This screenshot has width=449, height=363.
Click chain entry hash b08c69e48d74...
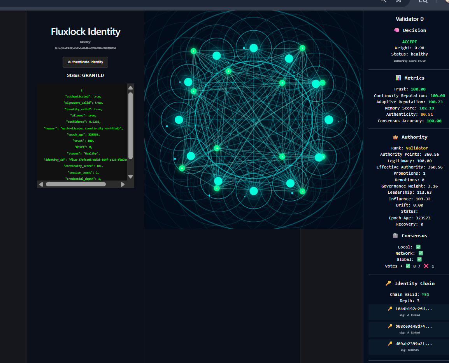coord(414,326)
